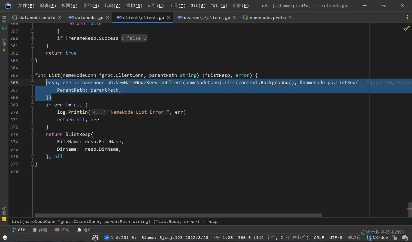The width and height of the screenshot is (412, 242).
Task: Click the Copilot face icon in status bar
Action: tap(95, 238)
